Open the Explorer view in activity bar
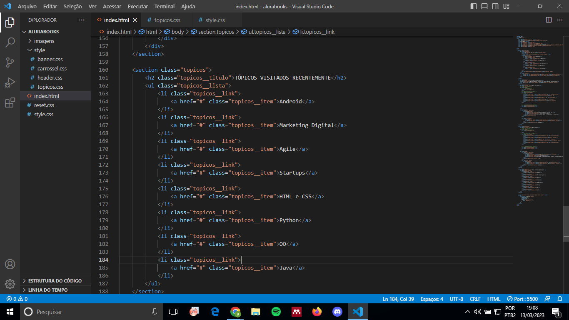The height and width of the screenshot is (320, 569). (x=10, y=22)
